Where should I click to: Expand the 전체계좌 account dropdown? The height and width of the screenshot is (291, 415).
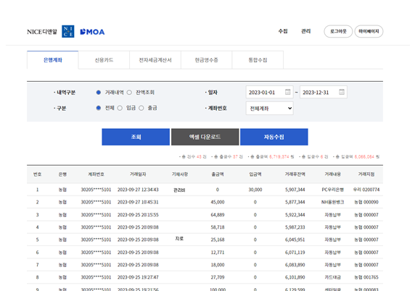(270, 109)
